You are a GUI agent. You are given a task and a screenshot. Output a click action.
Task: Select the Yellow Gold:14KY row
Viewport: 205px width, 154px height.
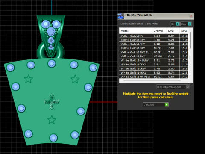[x=154, y=44]
